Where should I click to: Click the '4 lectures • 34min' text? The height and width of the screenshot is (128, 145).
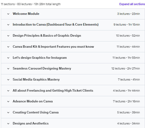tap(129, 124)
